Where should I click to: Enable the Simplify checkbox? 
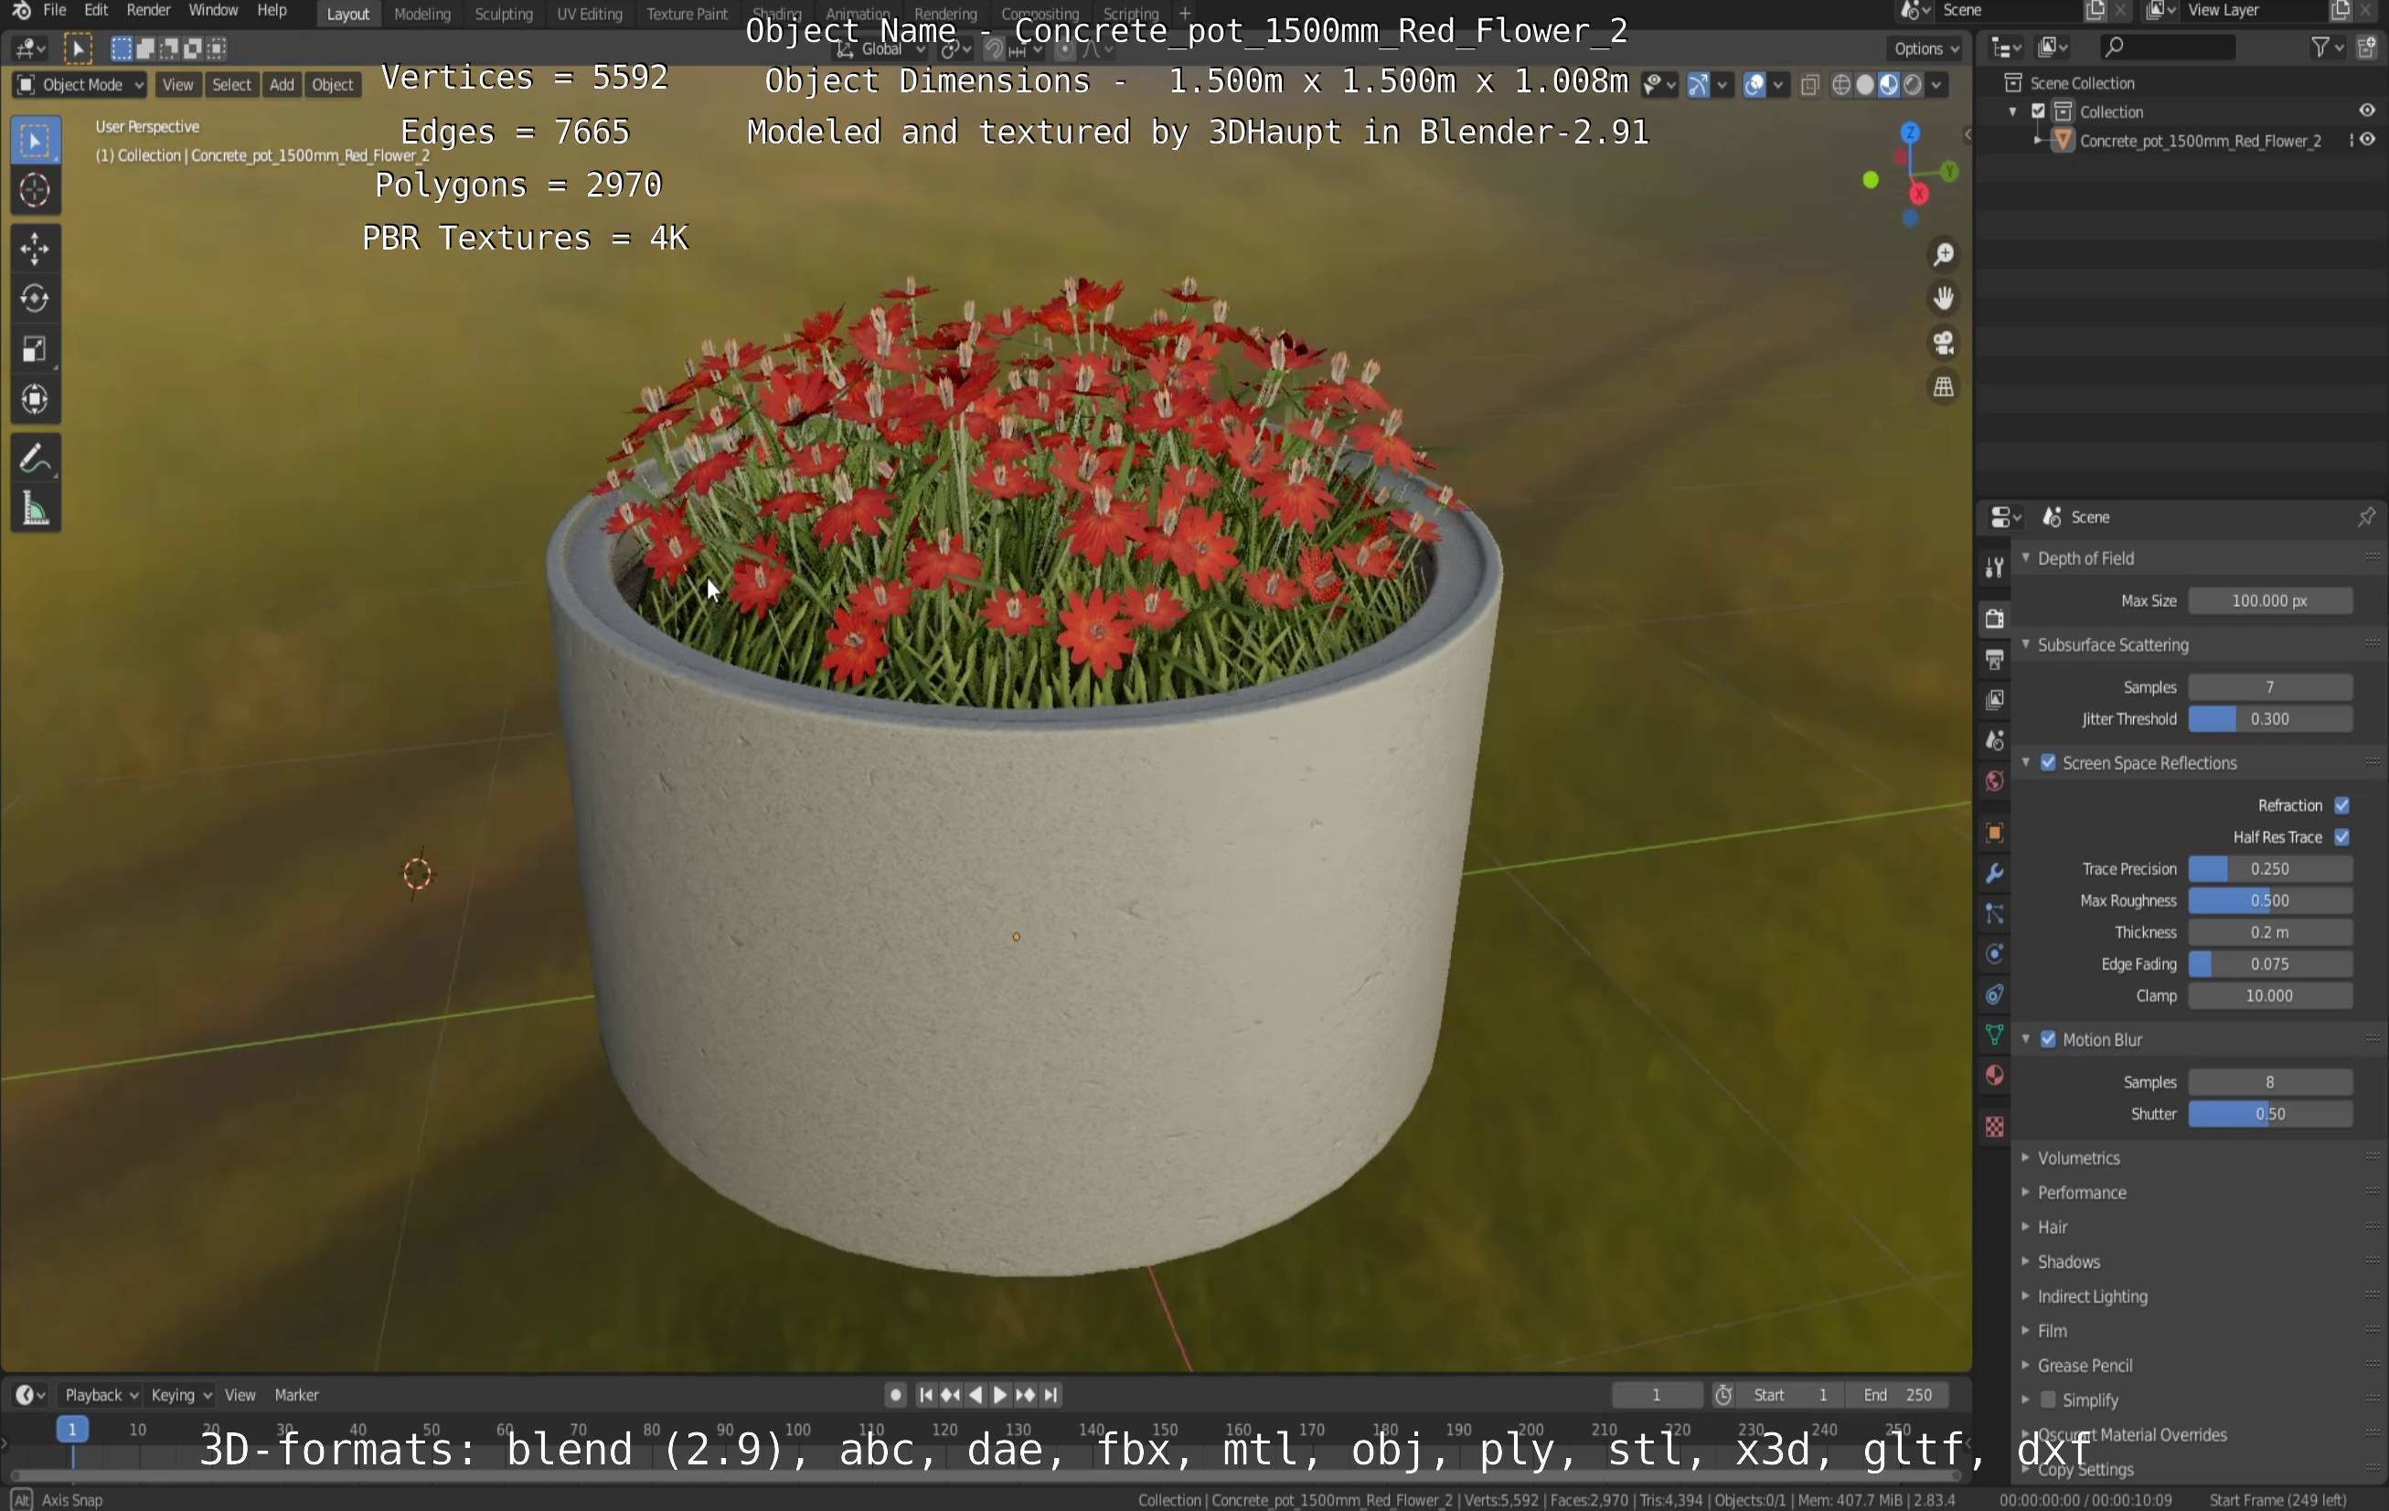(2048, 1399)
